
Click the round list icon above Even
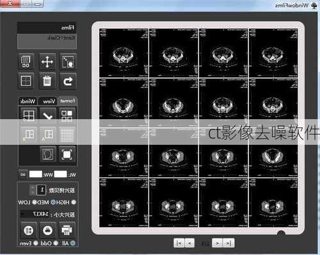pos(28,230)
